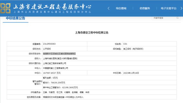Screen dimensions: 183x103
Task: Click the 上海亿邦工程咨询有限公司 agency value
Action: [55, 63]
